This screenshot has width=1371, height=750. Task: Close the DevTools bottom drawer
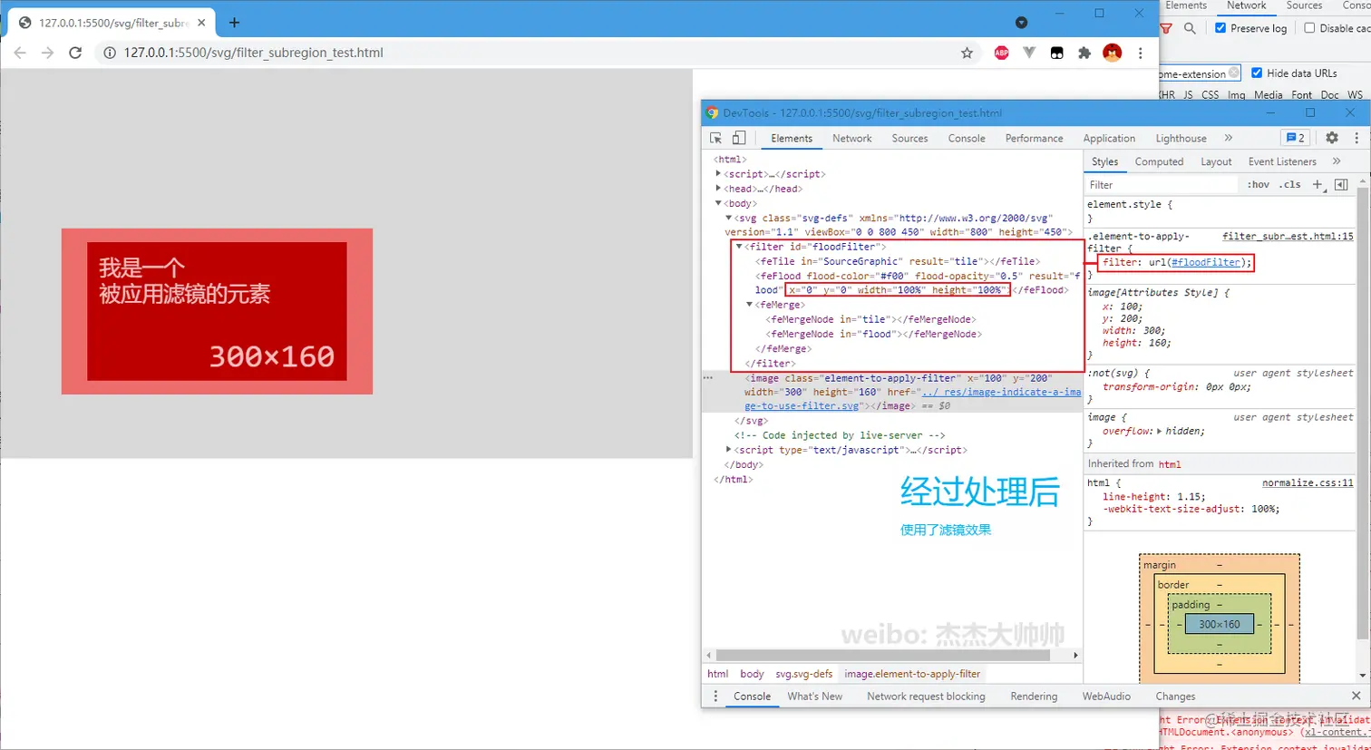pyautogui.click(x=1356, y=696)
